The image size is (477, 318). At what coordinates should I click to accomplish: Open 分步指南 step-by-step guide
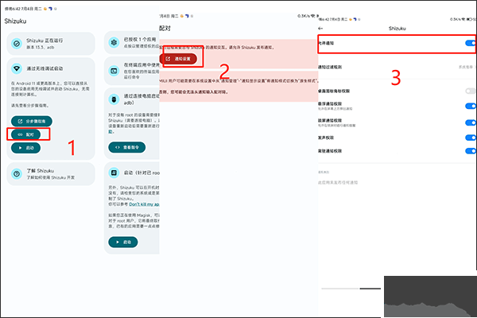[x=33, y=121]
